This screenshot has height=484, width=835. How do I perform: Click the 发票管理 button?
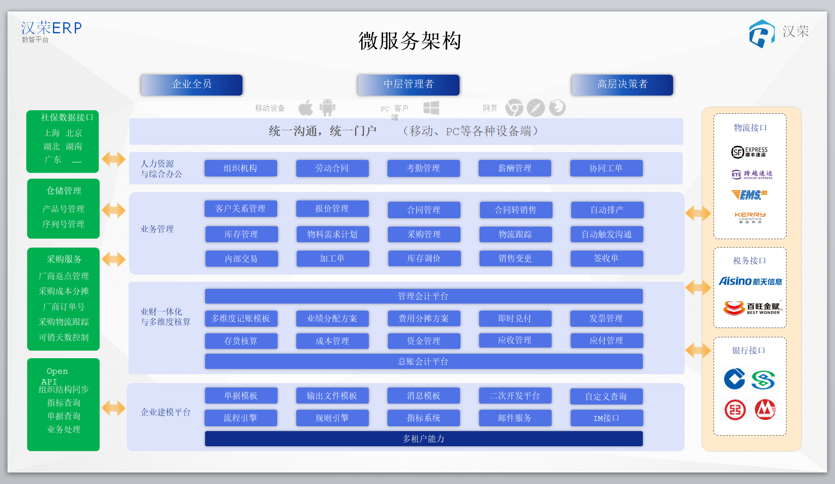pyautogui.click(x=606, y=319)
